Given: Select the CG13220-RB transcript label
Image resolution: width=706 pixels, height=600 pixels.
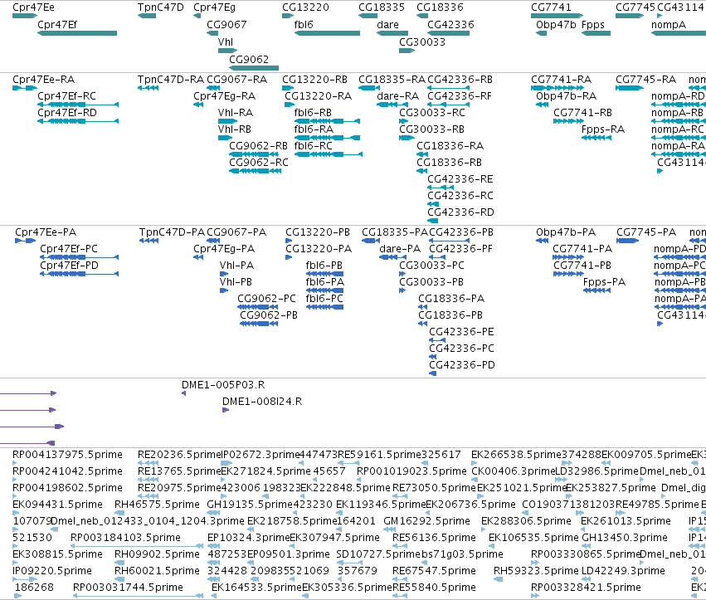Looking at the screenshot, I should click(314, 80).
